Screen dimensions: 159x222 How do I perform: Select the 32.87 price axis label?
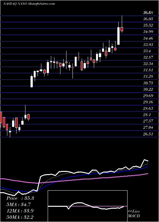coord(148,57)
